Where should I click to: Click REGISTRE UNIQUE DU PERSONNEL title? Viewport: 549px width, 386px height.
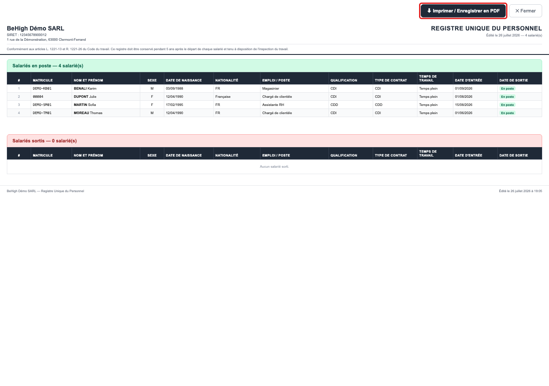click(486, 28)
